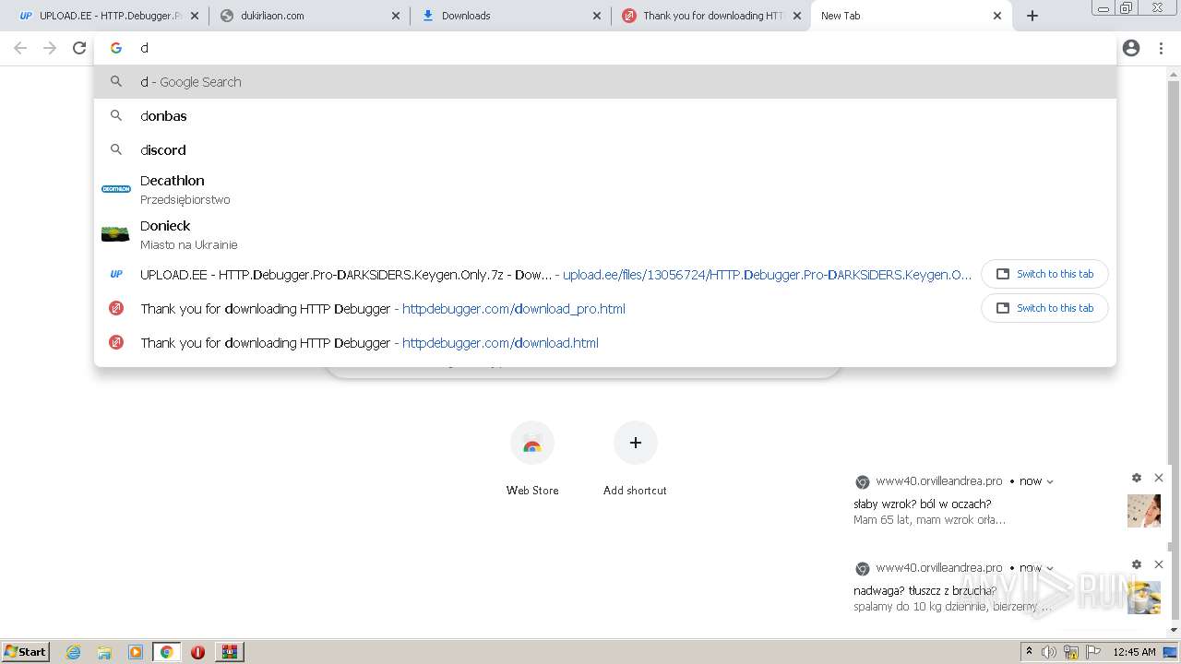The height and width of the screenshot is (664, 1181).
Task: Switch to this tab for UPLOAD.EE
Action: click(x=1044, y=274)
